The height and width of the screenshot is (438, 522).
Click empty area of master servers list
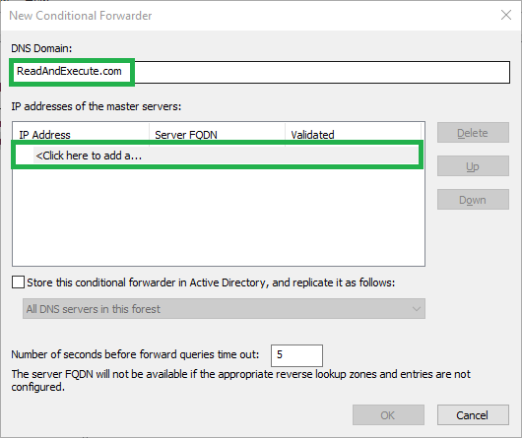point(218,217)
